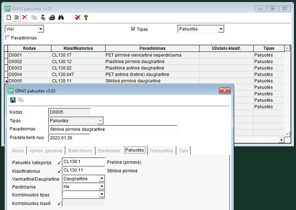296x210 pixels.
Task: Click the Tipas column header
Action: (269, 48)
